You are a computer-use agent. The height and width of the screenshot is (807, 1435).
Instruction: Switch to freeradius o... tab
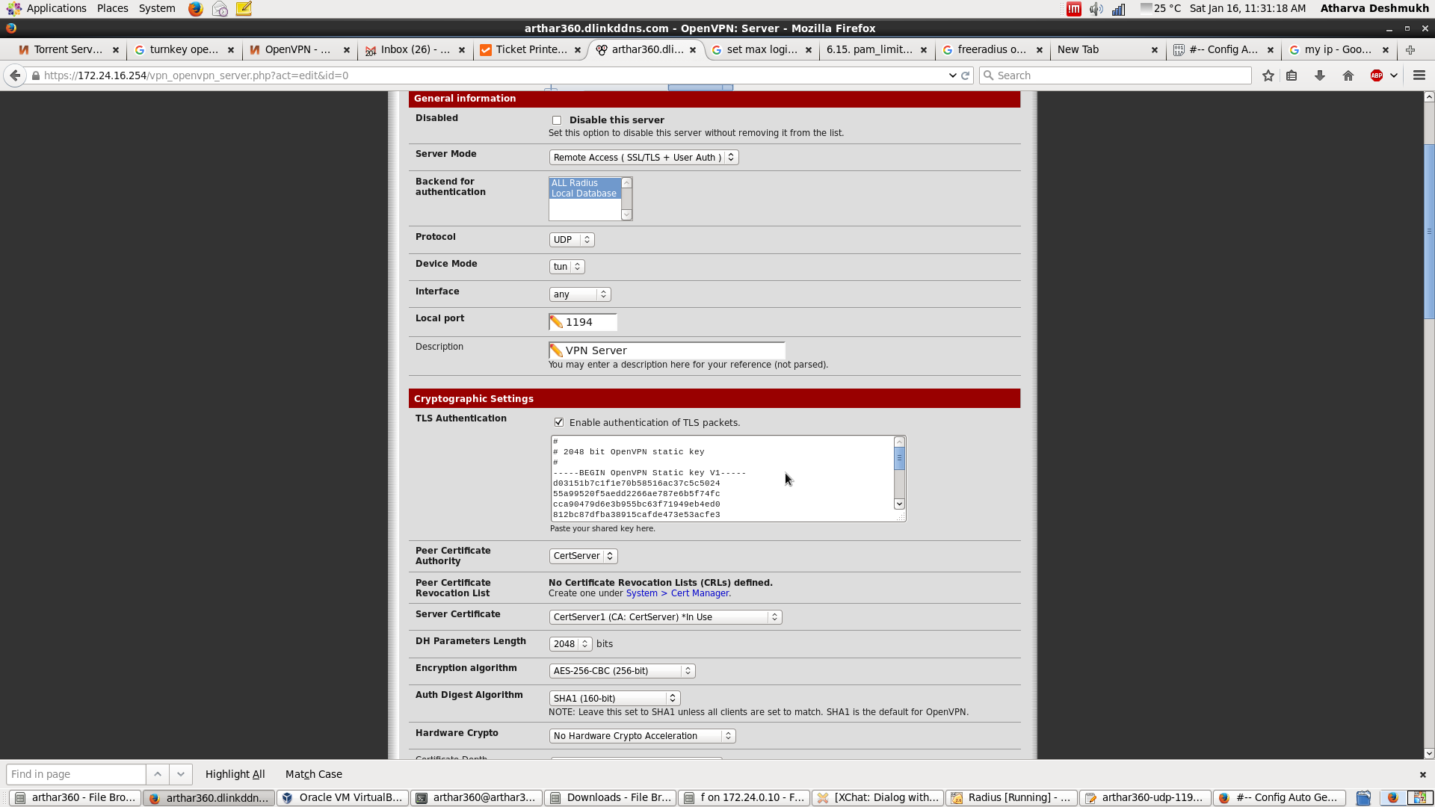(x=992, y=50)
